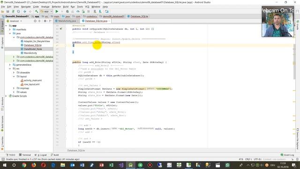Click the override gutter icon beside onUpgrade
The image size is (300, 169).
(x=61, y=29)
